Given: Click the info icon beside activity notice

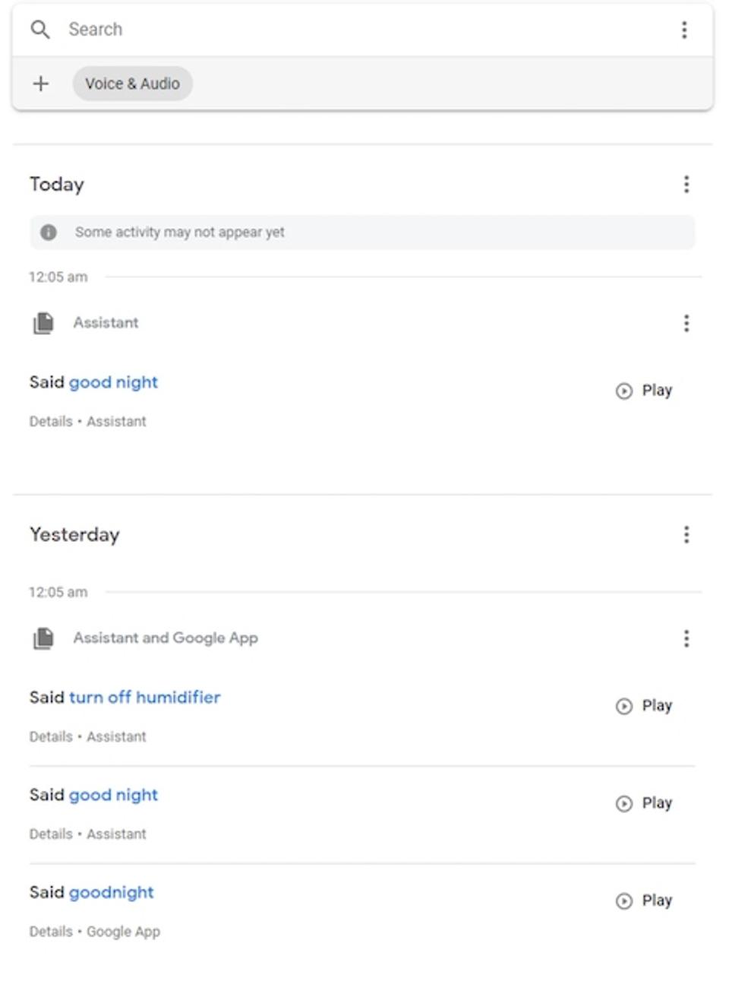Looking at the screenshot, I should 49,233.
